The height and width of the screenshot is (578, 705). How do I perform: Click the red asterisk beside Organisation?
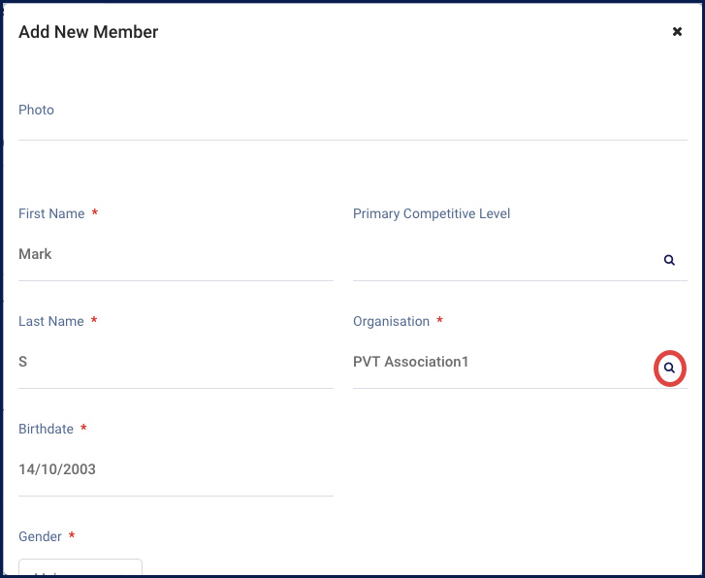tap(440, 321)
